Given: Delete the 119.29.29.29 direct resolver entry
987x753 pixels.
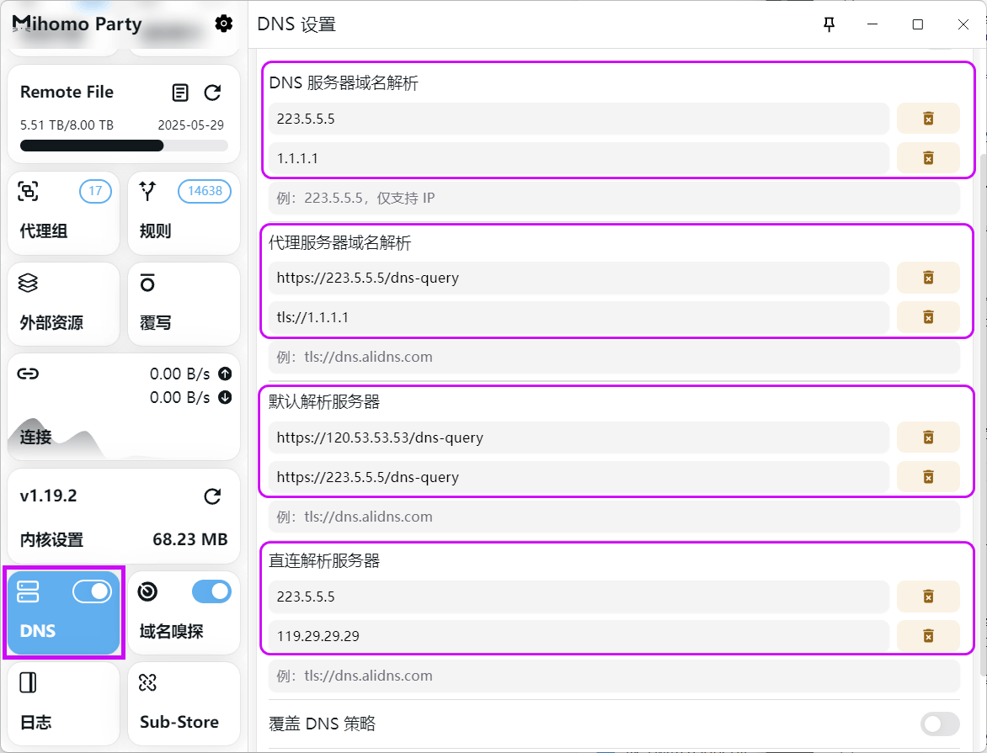Looking at the screenshot, I should 928,636.
